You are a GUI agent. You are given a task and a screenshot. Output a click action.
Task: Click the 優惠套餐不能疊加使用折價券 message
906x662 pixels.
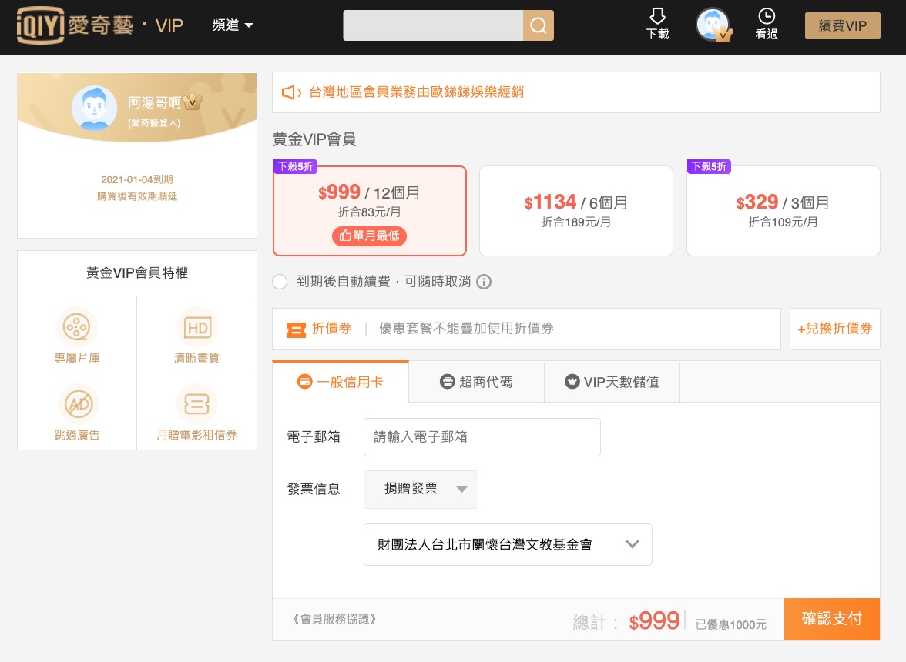[466, 329]
